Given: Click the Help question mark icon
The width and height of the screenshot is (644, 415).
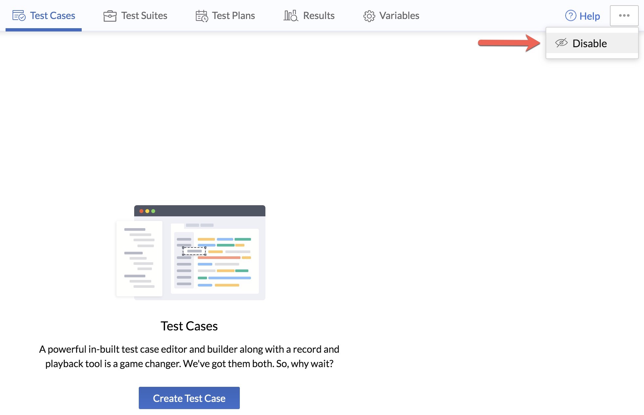Looking at the screenshot, I should click(x=571, y=16).
